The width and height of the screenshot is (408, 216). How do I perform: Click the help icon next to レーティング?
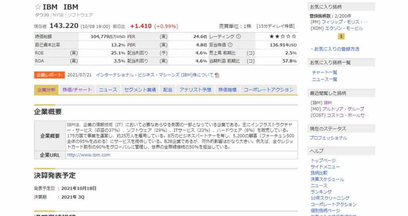click(x=238, y=37)
